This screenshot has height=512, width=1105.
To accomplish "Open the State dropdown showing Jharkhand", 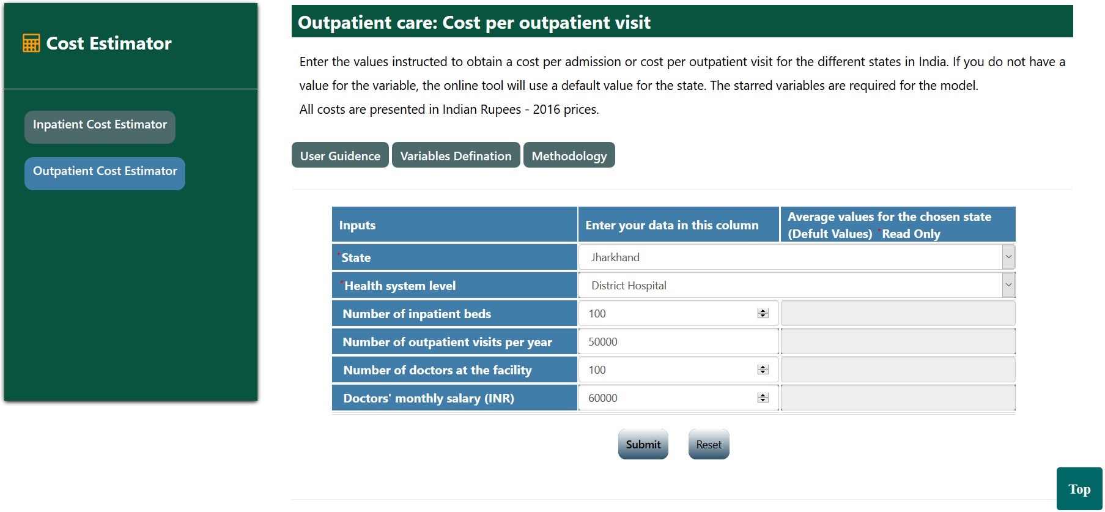I will 796,258.
